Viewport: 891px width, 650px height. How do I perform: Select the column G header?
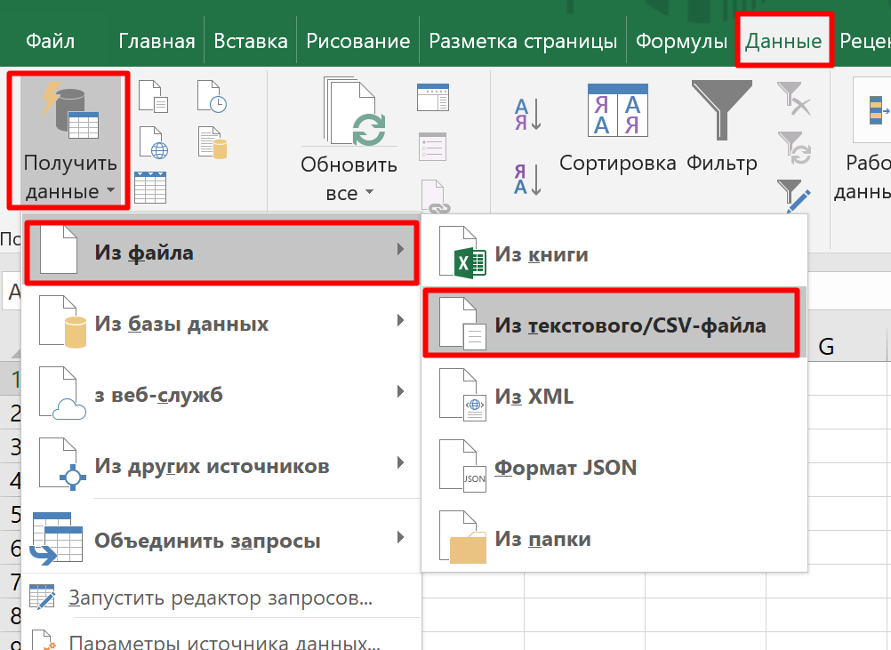coord(826,347)
